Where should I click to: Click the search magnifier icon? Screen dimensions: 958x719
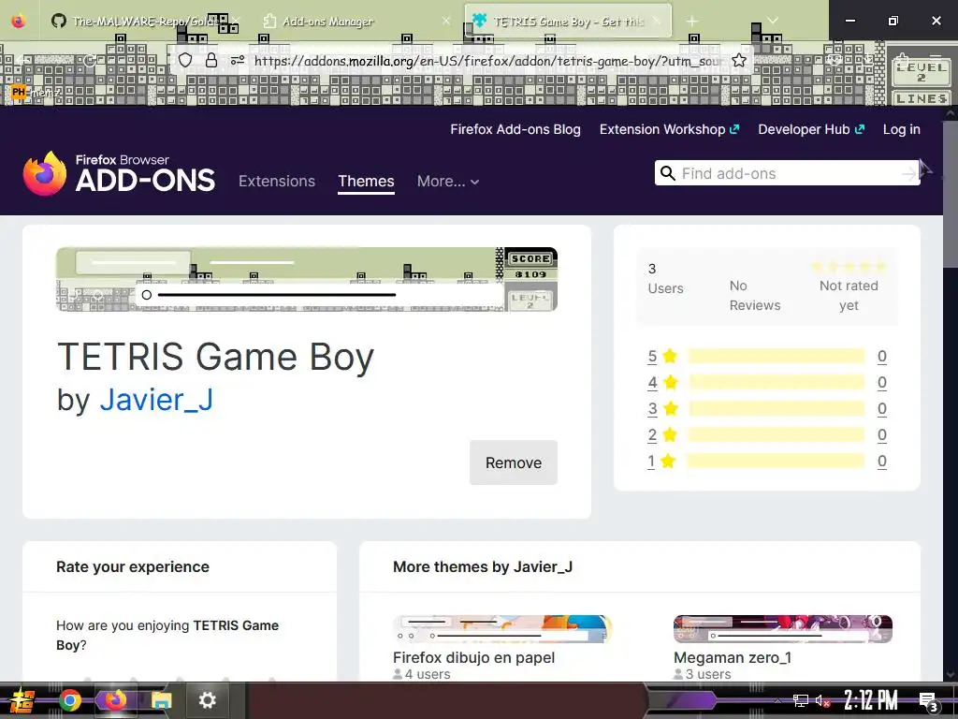coord(668,173)
